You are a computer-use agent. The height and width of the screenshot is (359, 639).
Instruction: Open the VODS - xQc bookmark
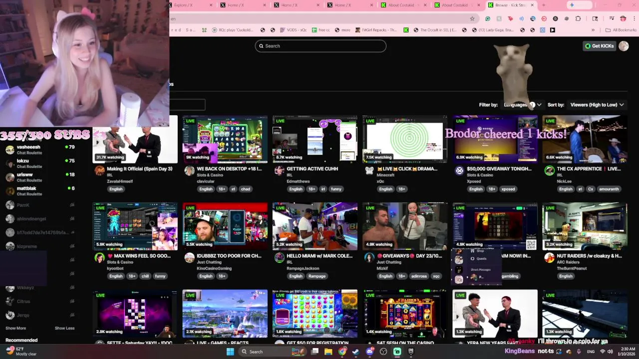293,30
